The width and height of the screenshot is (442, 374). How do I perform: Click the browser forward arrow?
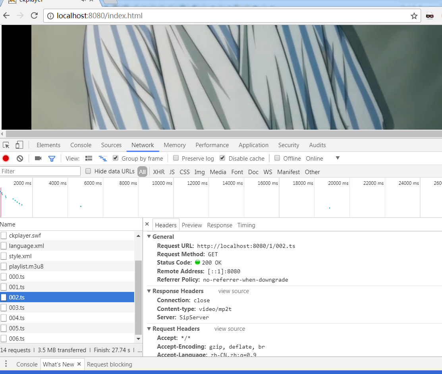coord(20,15)
